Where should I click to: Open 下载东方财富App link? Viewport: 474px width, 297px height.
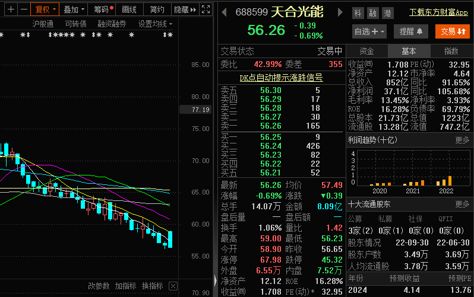point(438,12)
